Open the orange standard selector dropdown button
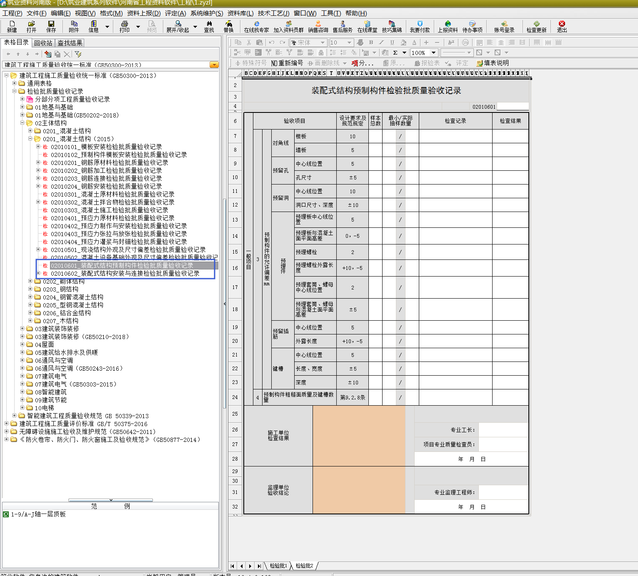Viewport: 638px width, 576px height. [214, 65]
